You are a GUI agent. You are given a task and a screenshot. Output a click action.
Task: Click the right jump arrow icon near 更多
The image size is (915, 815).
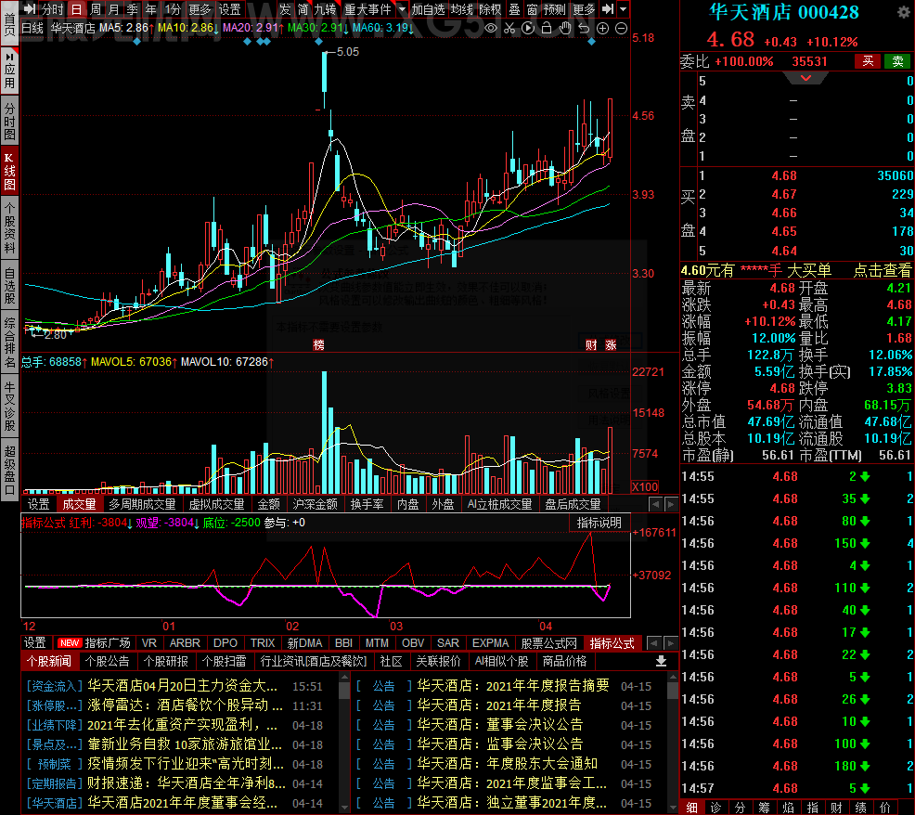608,9
